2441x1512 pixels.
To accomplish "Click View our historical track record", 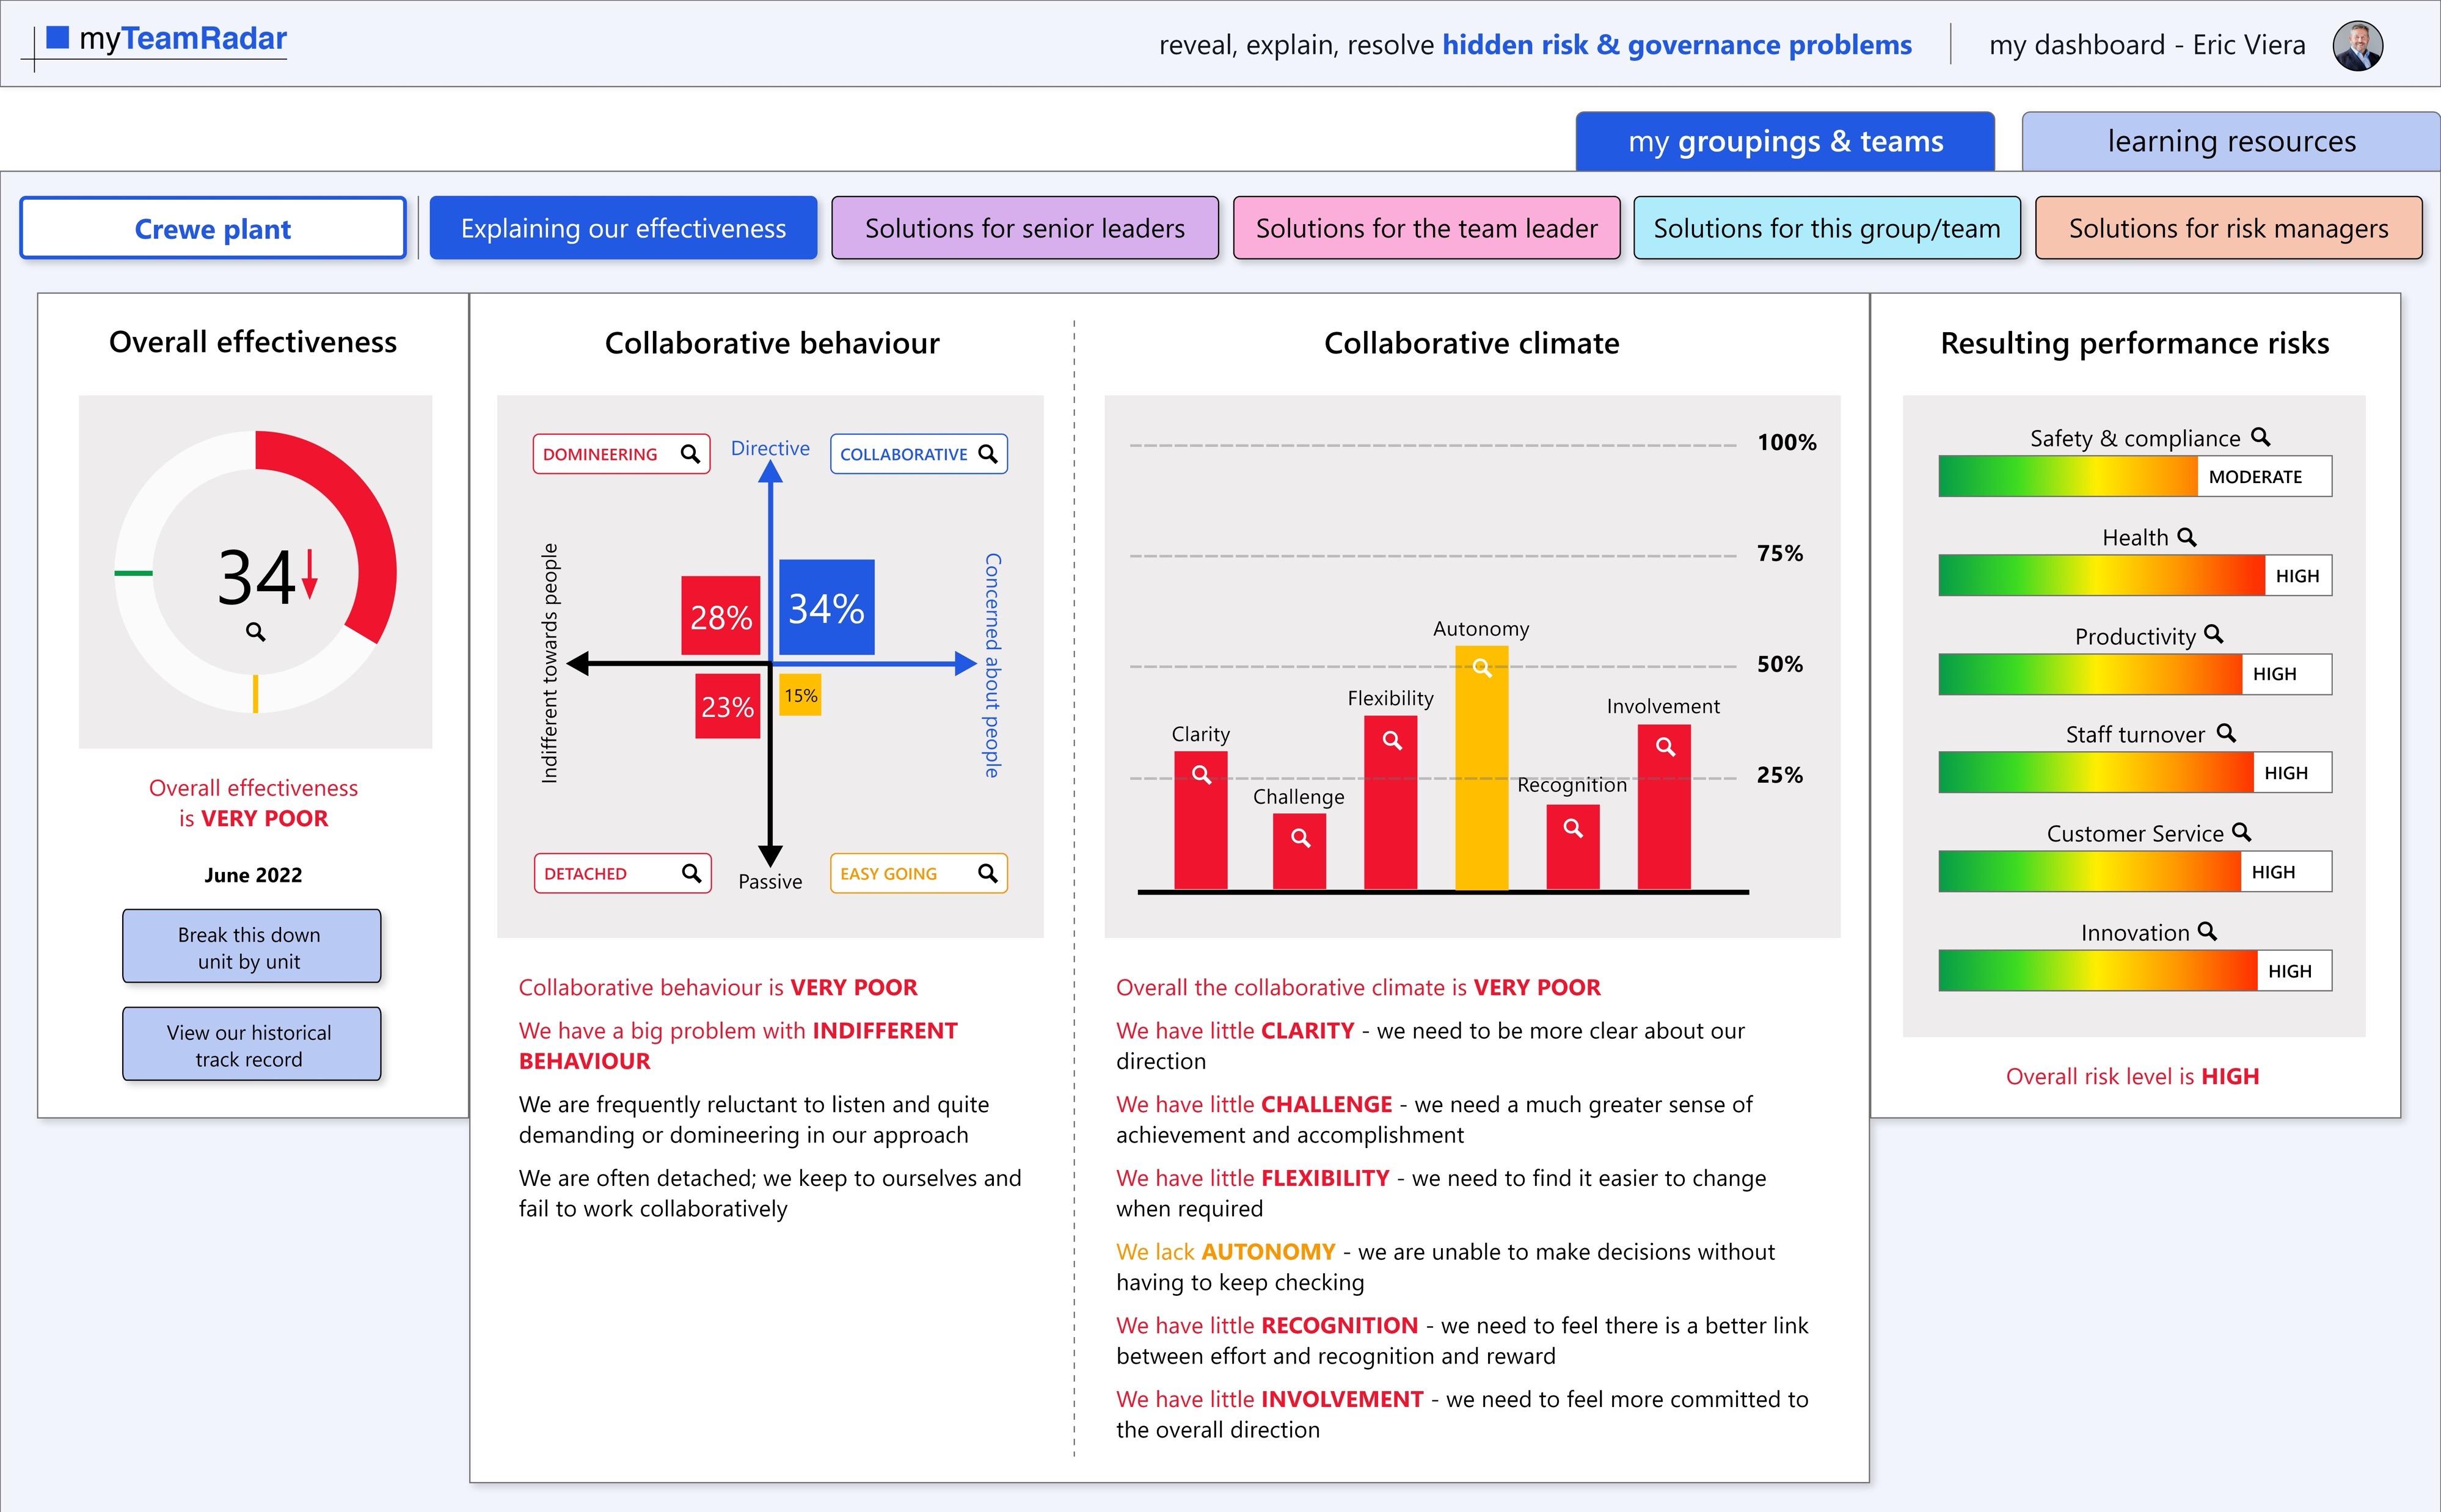I will coord(251,1044).
